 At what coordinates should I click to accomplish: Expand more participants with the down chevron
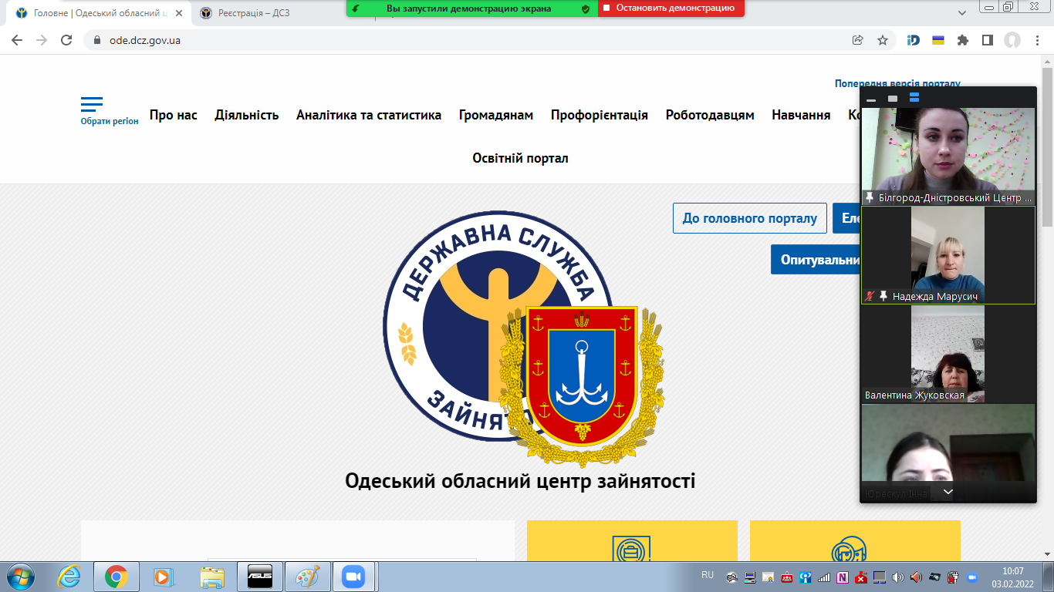(948, 492)
